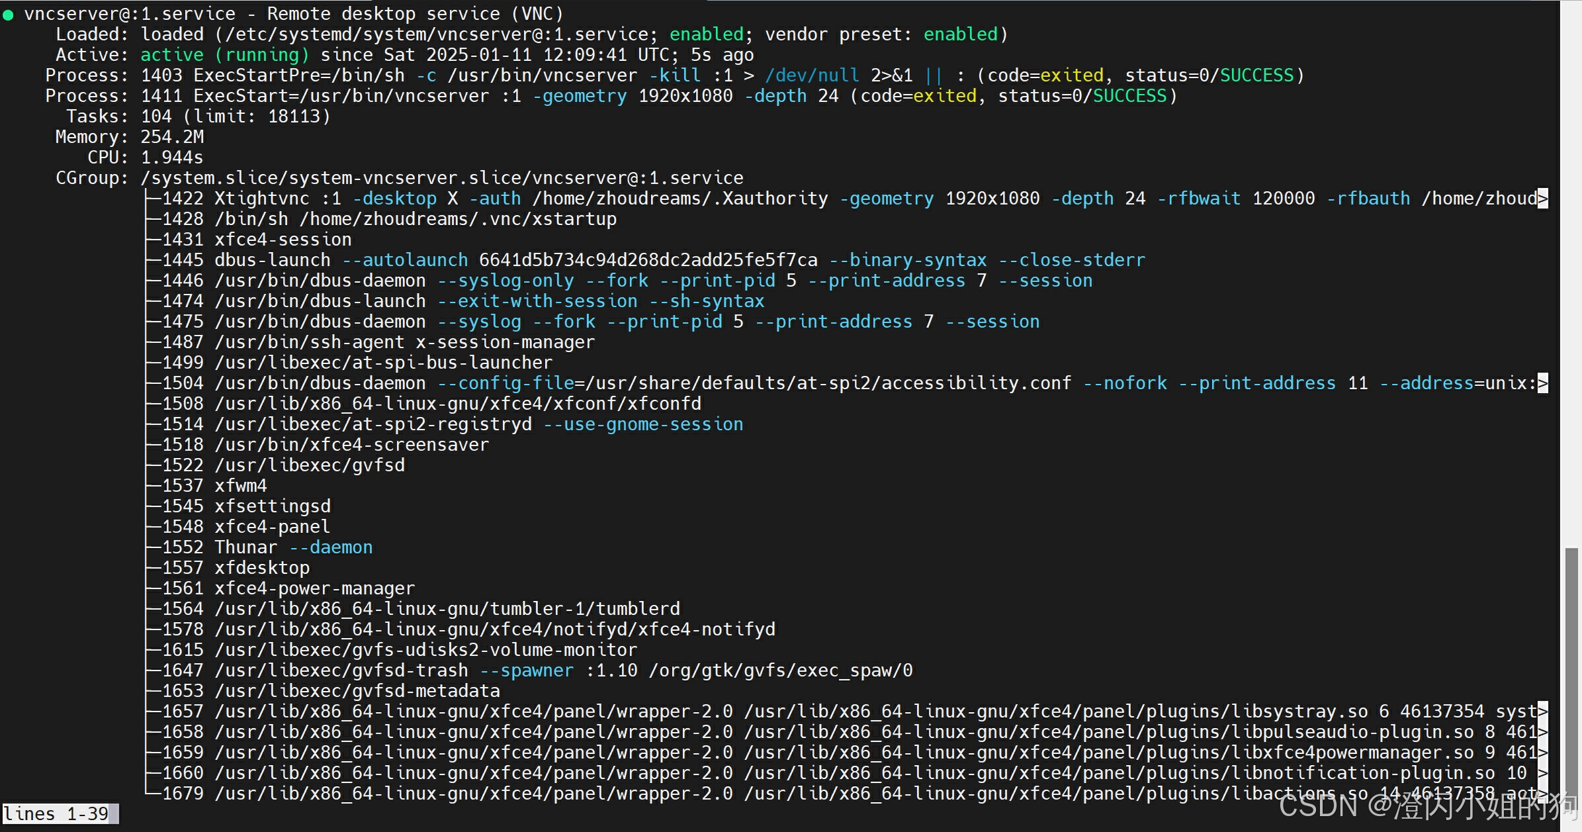The width and height of the screenshot is (1582, 832).
Task: Click truncation marker on libnotification-plugin.so line
Action: pyautogui.click(x=1542, y=773)
